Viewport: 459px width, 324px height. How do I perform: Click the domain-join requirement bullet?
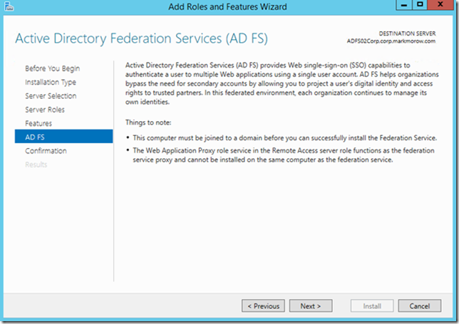[x=284, y=137]
